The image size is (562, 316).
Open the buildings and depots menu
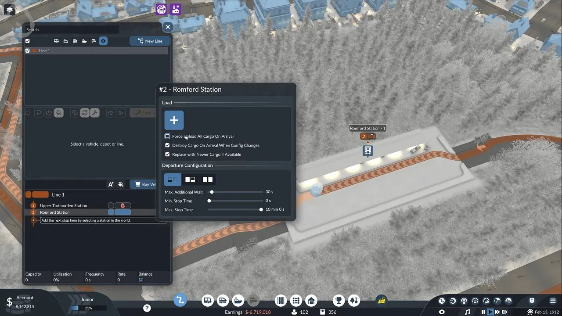tap(311, 301)
